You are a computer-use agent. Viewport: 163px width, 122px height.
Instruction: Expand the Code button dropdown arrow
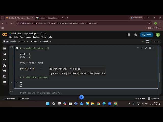tap(28, 41)
